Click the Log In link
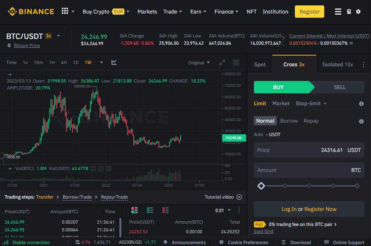The width and height of the screenshot is (371, 246). (x=289, y=209)
